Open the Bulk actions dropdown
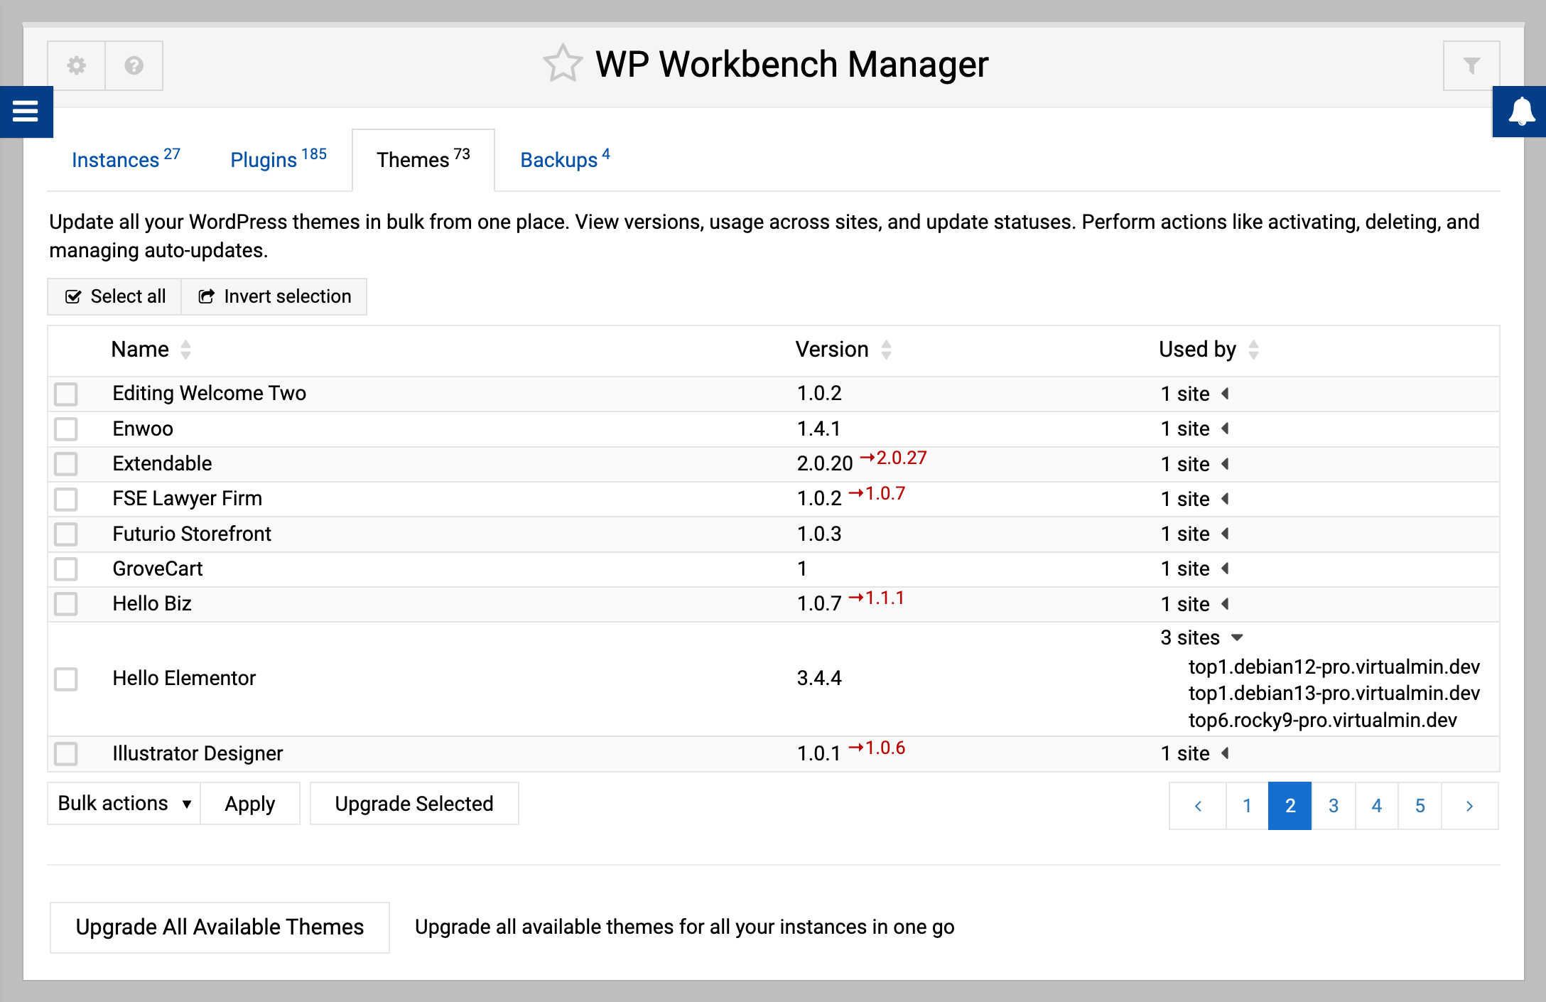Image resolution: width=1546 pixels, height=1002 pixels. pyautogui.click(x=124, y=804)
